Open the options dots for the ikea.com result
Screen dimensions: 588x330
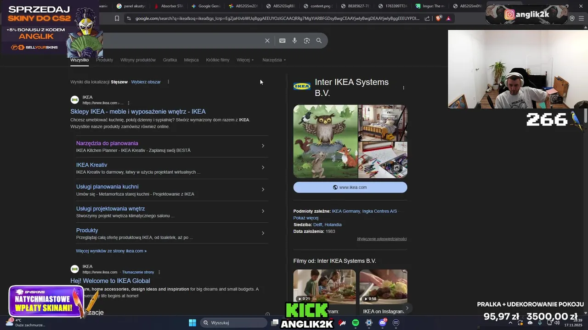tap(128, 103)
